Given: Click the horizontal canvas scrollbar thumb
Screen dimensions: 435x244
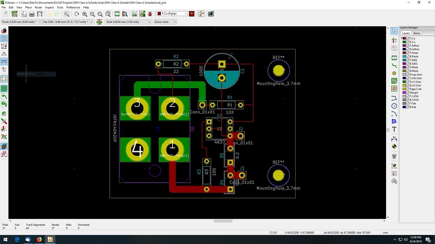Looking at the screenshot, I should click(x=223, y=221).
